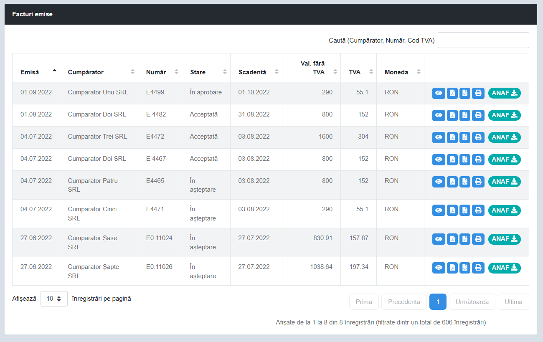Image resolution: width=543 pixels, height=342 pixels.
Task: Download PDF for invoice E4465
Action: click(452, 182)
